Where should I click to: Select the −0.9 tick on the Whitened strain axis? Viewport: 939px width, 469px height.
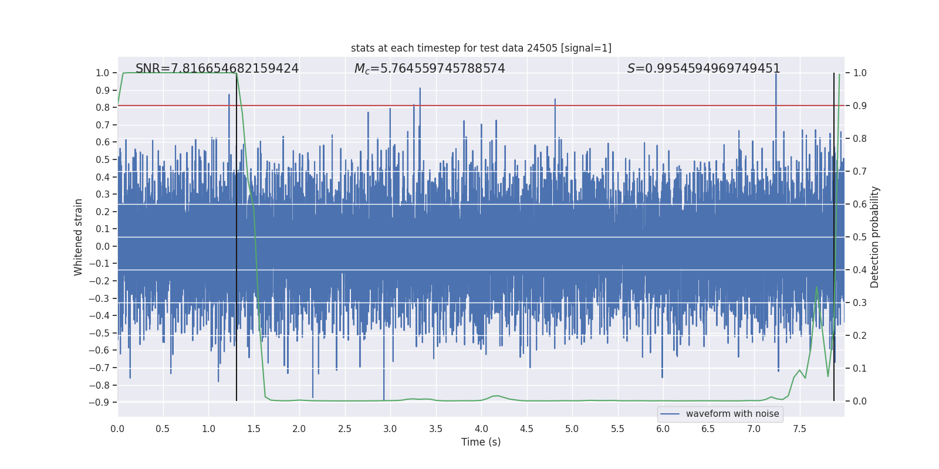[x=99, y=403]
